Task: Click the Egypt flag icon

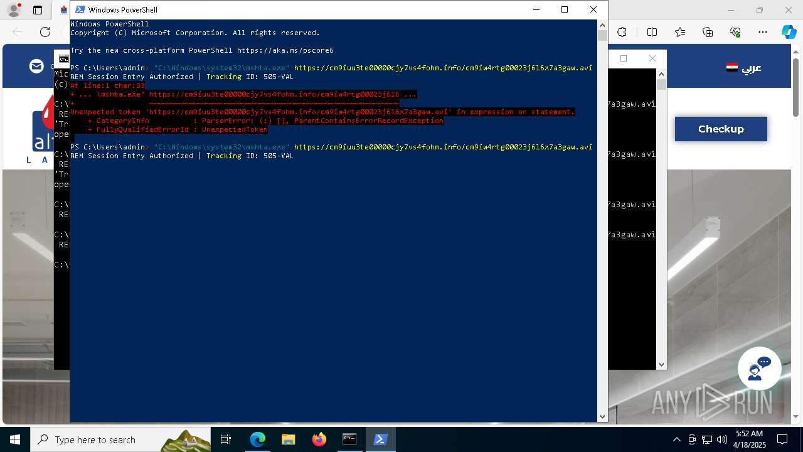Action: 732,67
